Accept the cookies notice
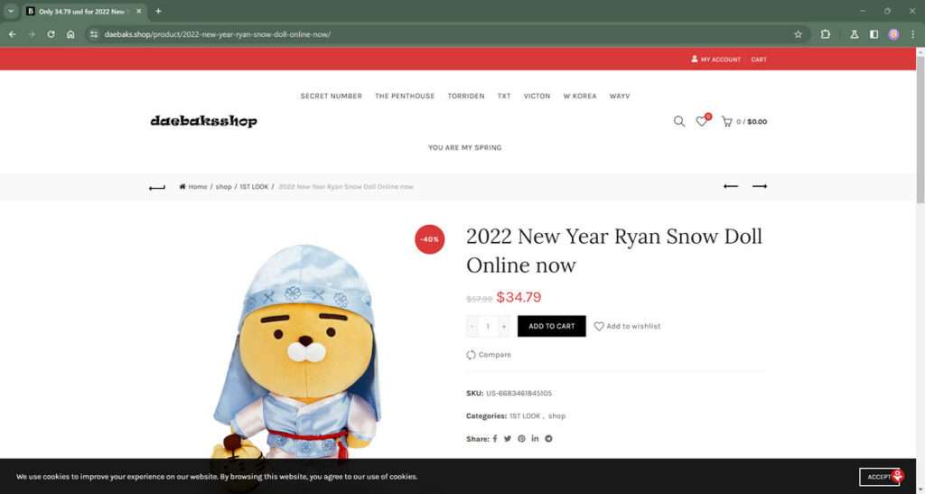 click(x=879, y=477)
